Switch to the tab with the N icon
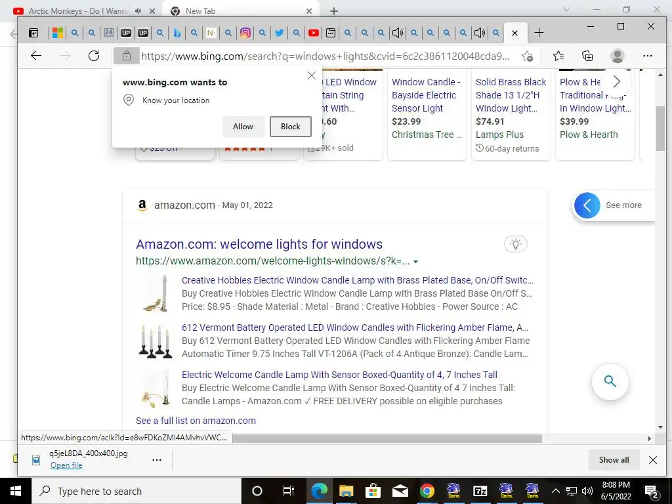 click(x=211, y=33)
